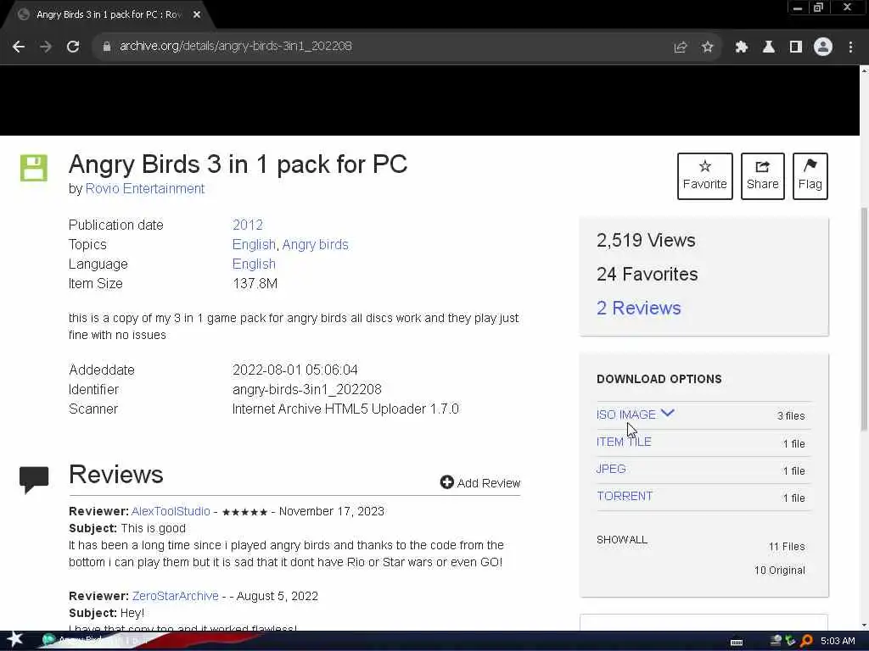Share this page from address bar
Viewport: 869px width, 651px height.
click(681, 47)
